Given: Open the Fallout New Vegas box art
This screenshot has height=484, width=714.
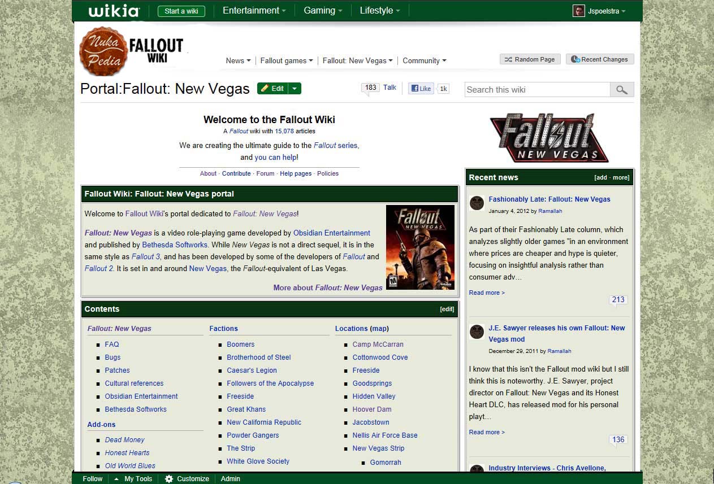Looking at the screenshot, I should point(420,247).
